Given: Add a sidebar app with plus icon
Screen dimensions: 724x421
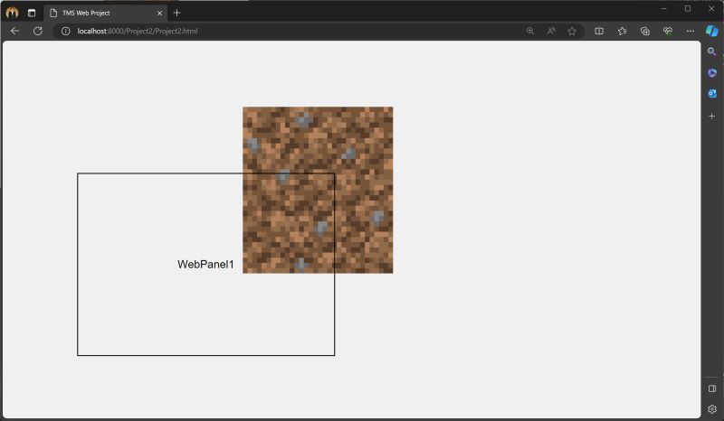Looking at the screenshot, I should [712, 117].
